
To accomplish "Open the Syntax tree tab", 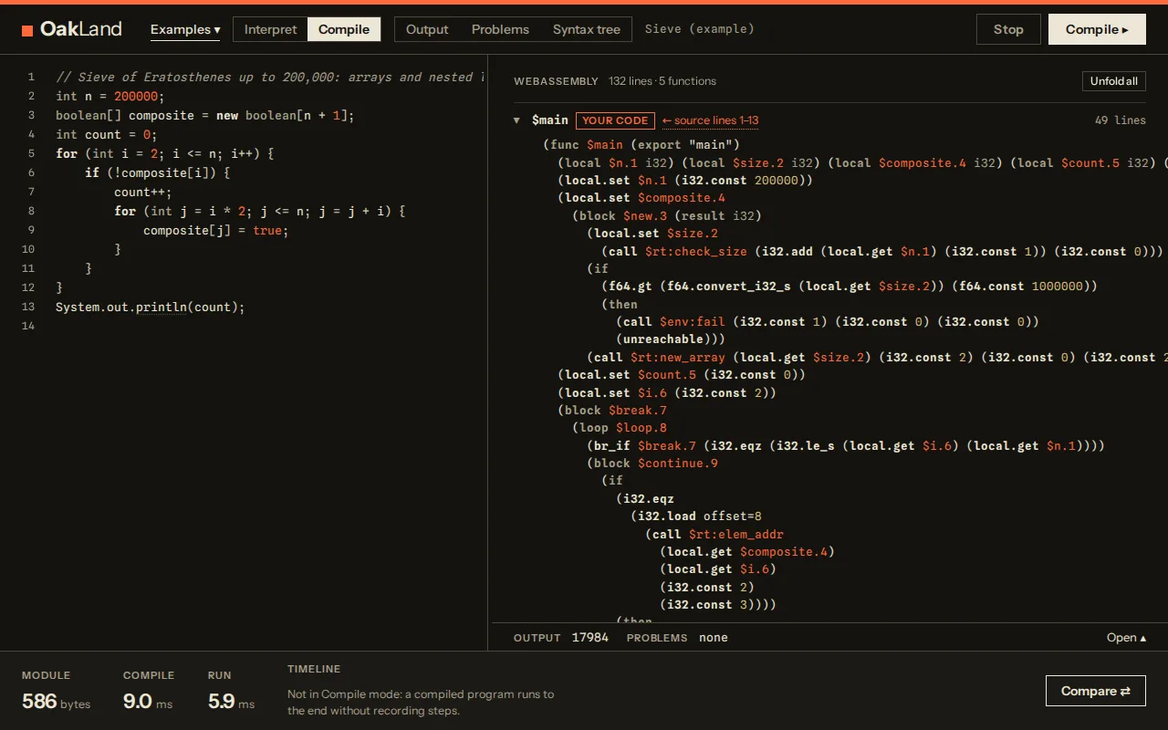I will coord(587,29).
